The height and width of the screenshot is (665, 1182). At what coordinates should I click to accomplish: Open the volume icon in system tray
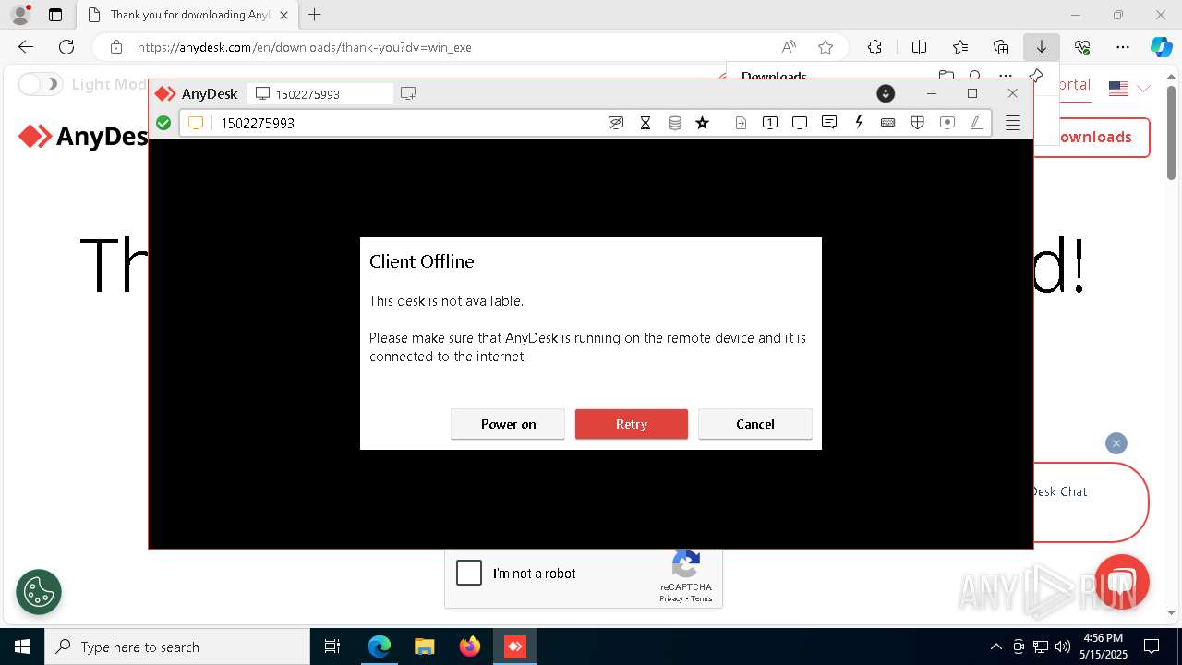1063,647
